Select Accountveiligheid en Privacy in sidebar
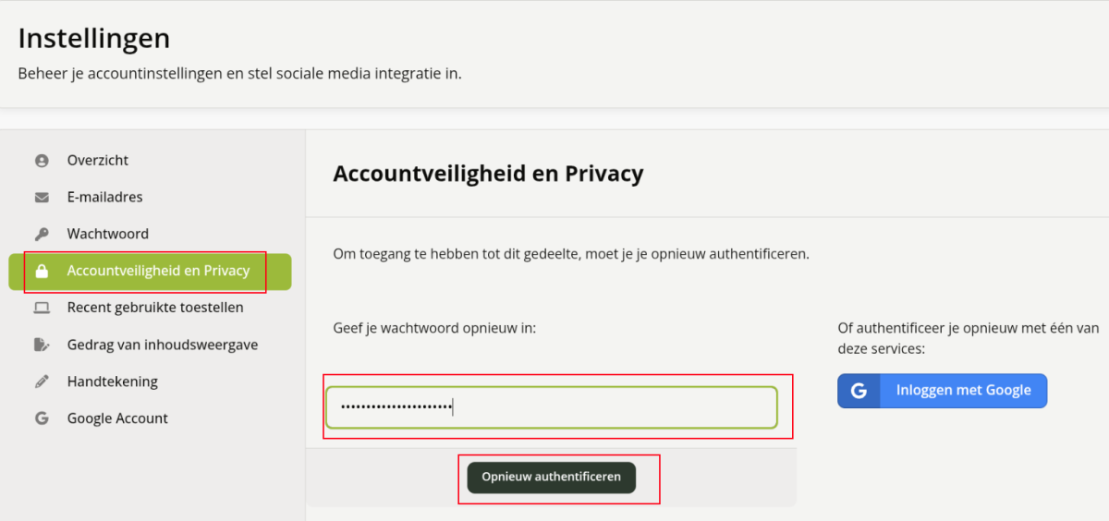 (158, 272)
